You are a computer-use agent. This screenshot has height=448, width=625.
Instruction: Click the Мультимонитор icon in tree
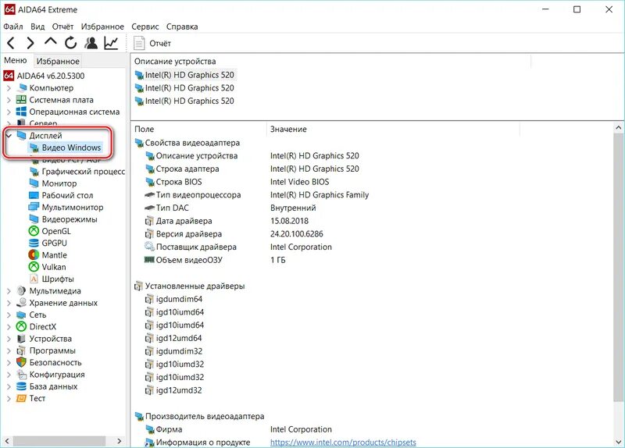pyautogui.click(x=34, y=207)
